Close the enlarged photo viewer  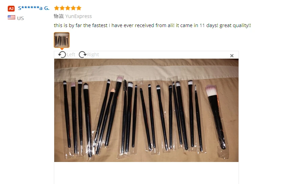coord(232,56)
